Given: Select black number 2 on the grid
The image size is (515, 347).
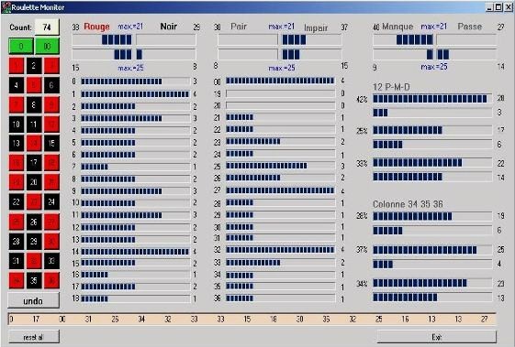Looking at the screenshot, I should (34, 66).
